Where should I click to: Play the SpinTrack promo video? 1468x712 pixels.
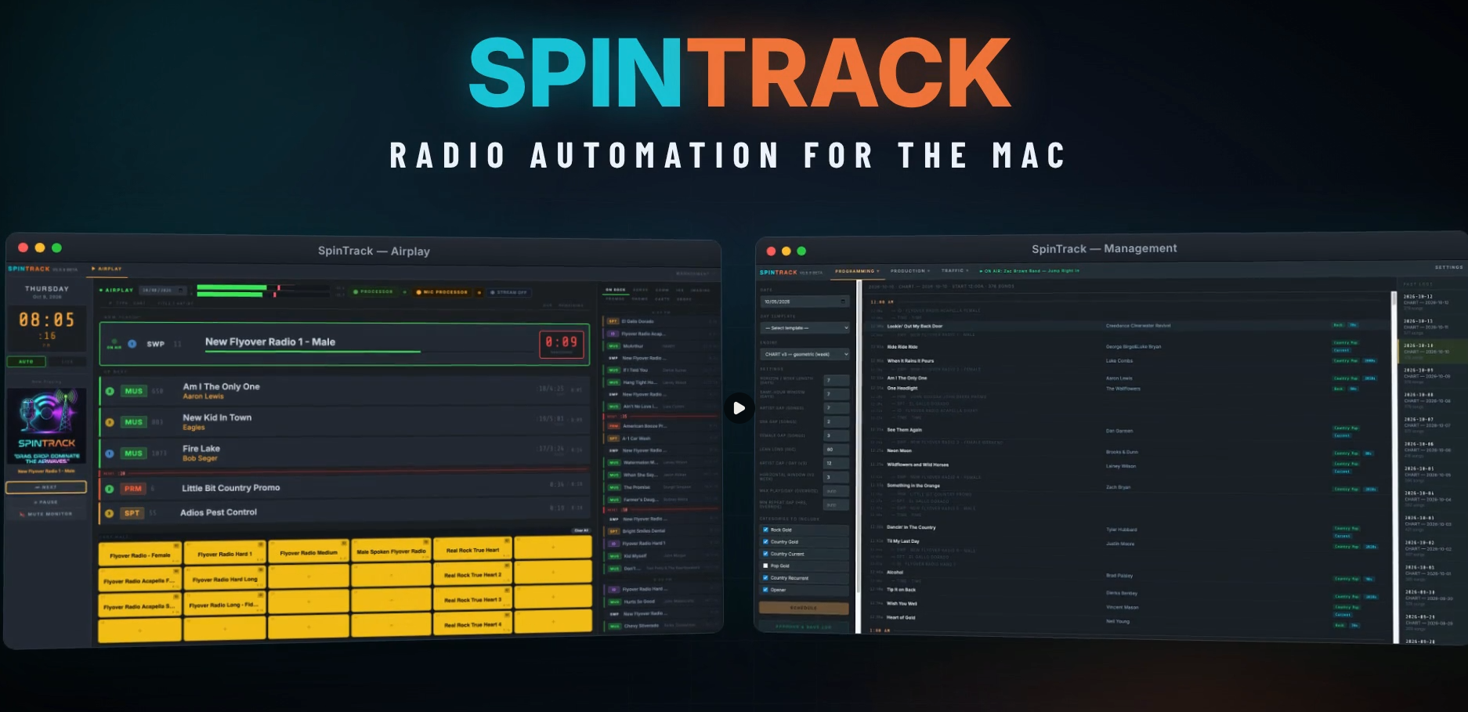pyautogui.click(x=739, y=408)
